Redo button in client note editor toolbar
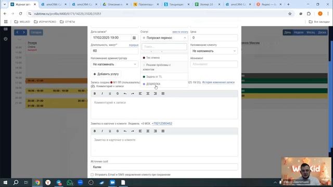 (133, 131)
